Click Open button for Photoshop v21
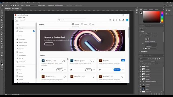 pyautogui.click(x=60, y=70)
